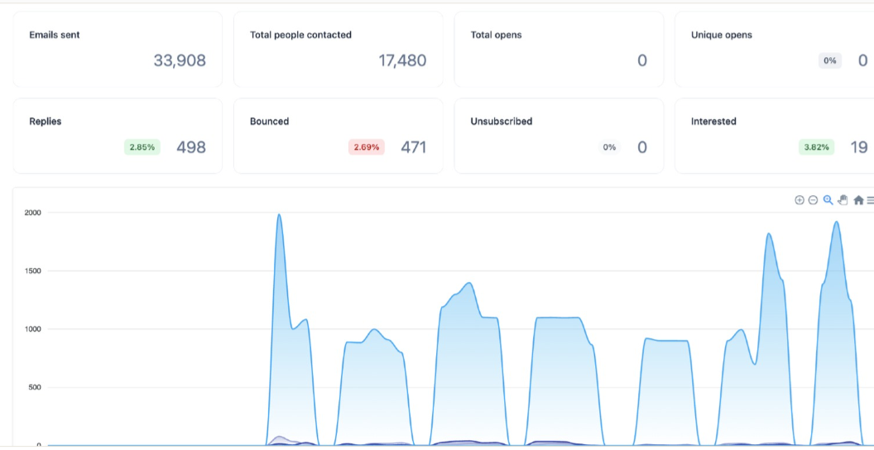Screen dimensions: 874x450
Task: Select the magnifier selection zoom tool
Action: [x=828, y=200]
